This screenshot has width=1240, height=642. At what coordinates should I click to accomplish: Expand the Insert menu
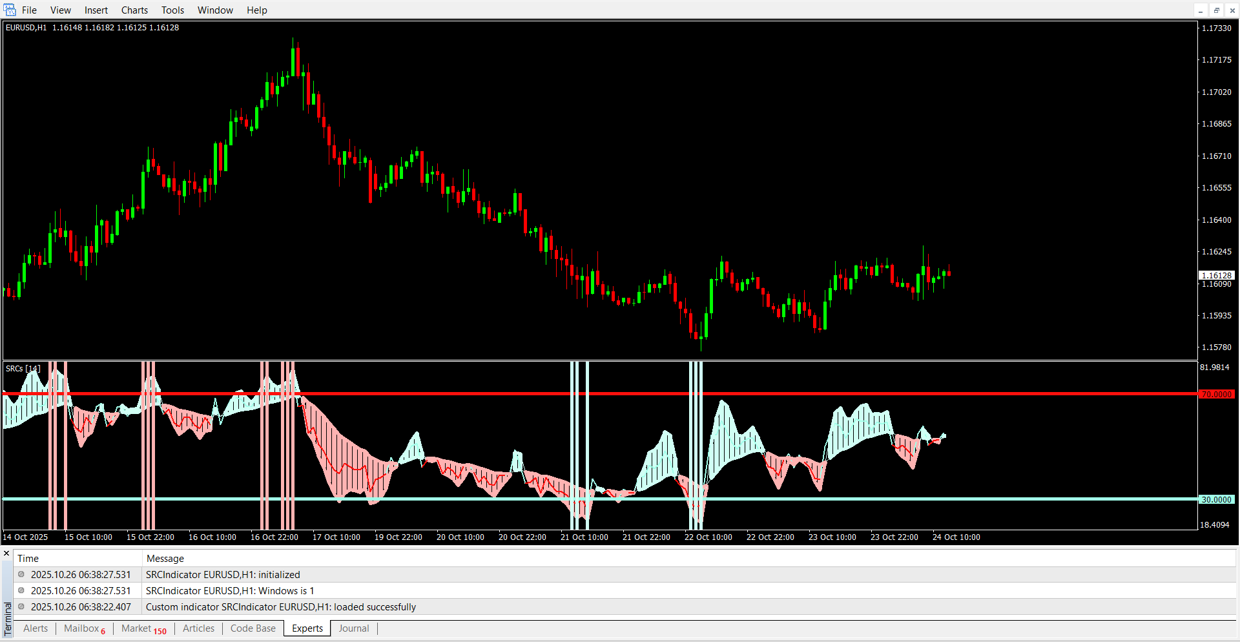point(96,10)
